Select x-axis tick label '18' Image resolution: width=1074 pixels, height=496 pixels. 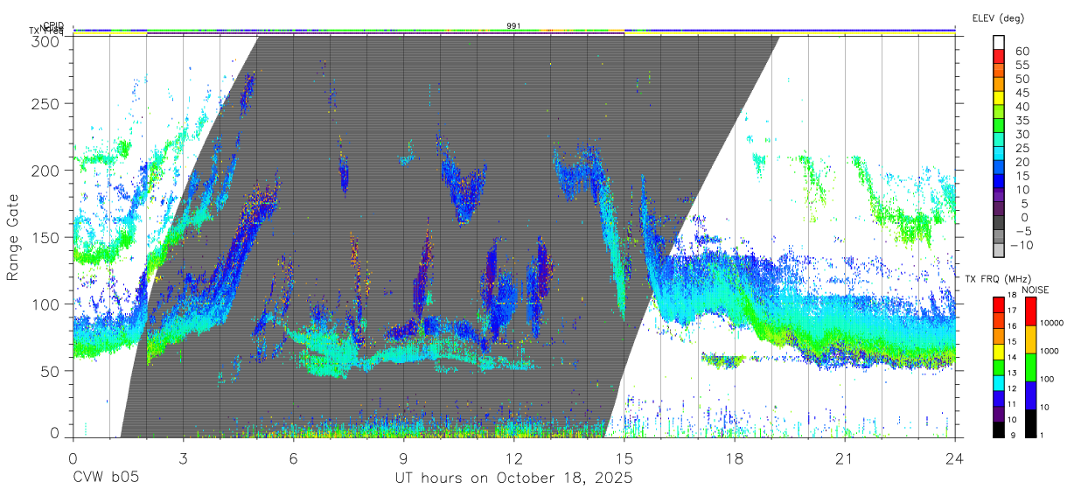click(735, 458)
